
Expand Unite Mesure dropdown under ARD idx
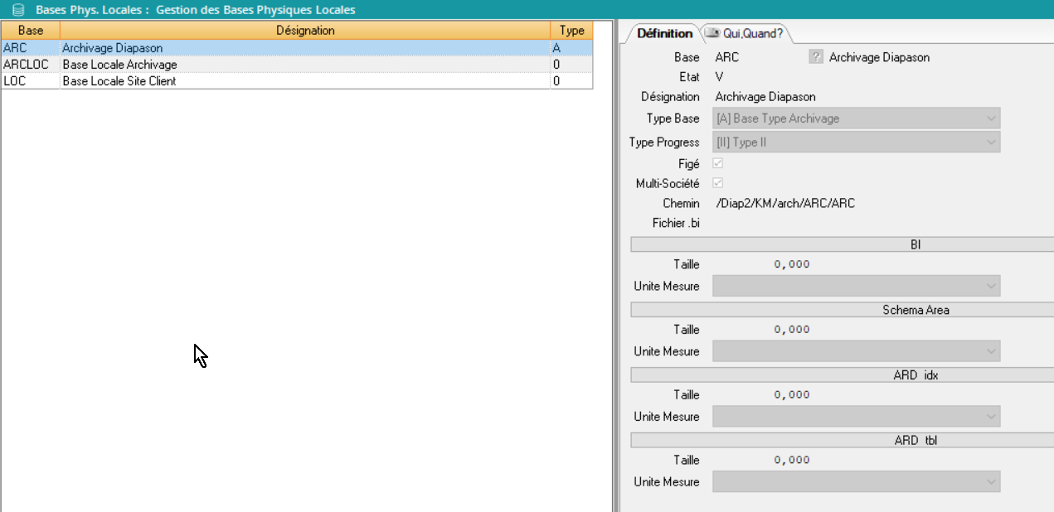(857, 417)
